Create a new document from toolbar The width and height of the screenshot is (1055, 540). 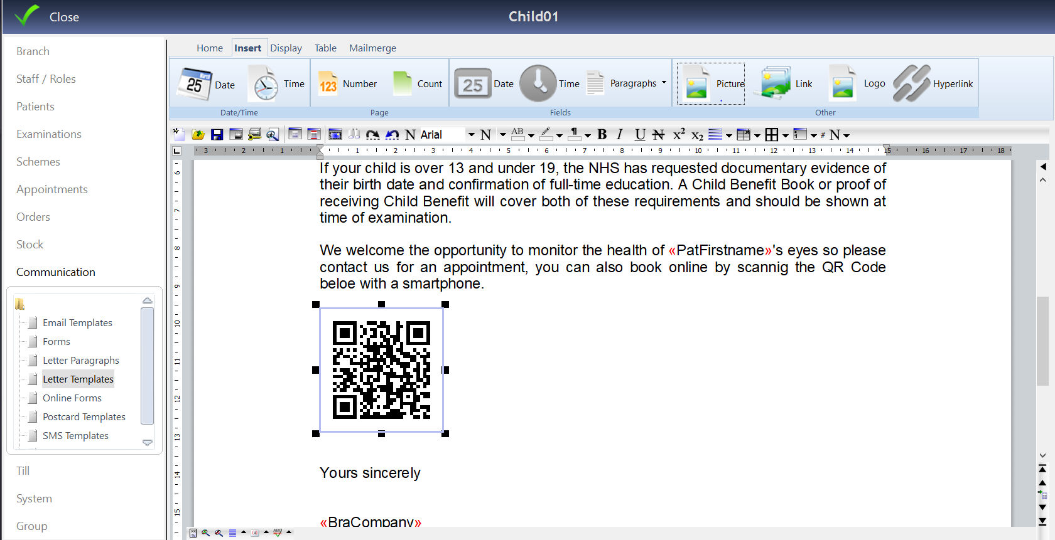pyautogui.click(x=178, y=134)
